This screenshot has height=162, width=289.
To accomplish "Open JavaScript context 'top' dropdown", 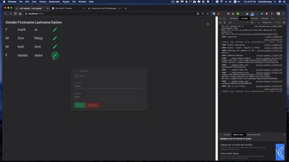I will 238,22.
